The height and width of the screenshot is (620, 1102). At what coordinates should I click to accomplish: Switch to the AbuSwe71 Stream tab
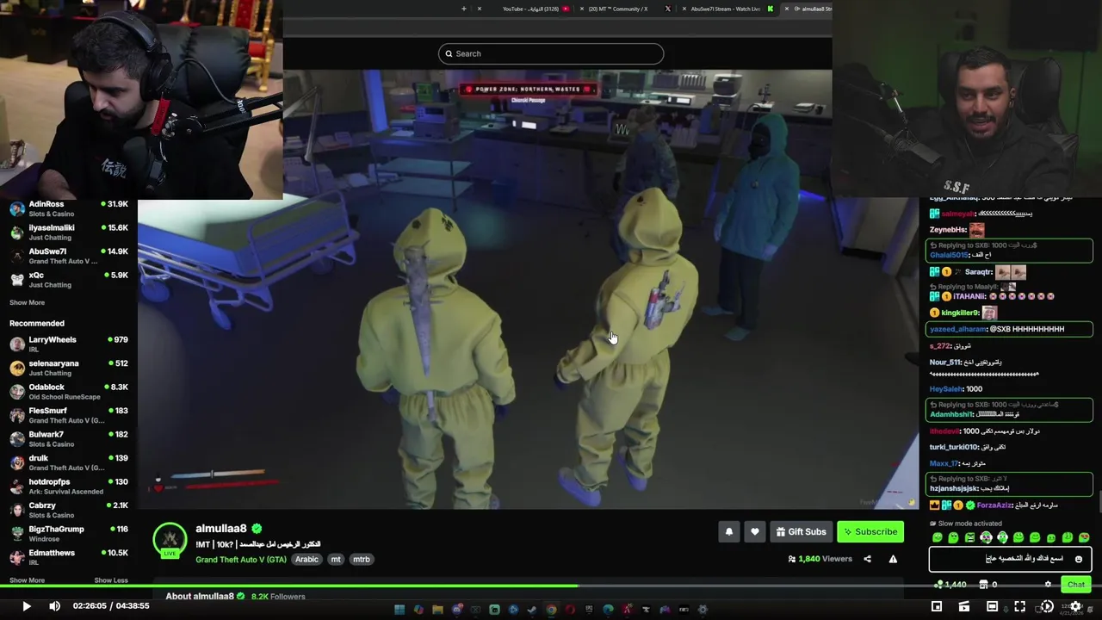point(726,9)
